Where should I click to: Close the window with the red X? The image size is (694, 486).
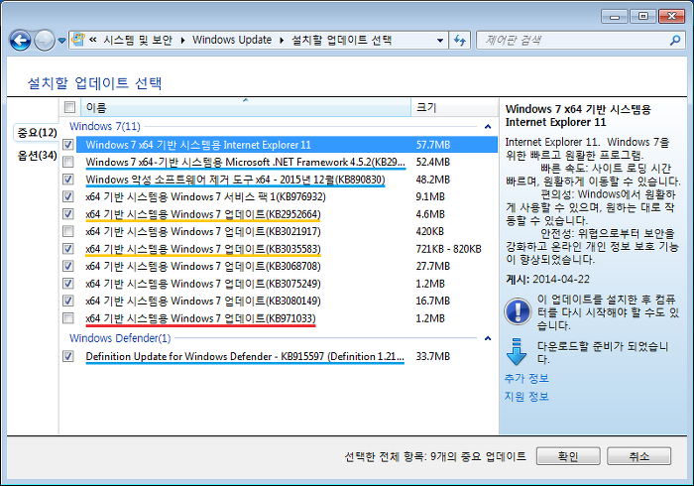click(x=671, y=17)
